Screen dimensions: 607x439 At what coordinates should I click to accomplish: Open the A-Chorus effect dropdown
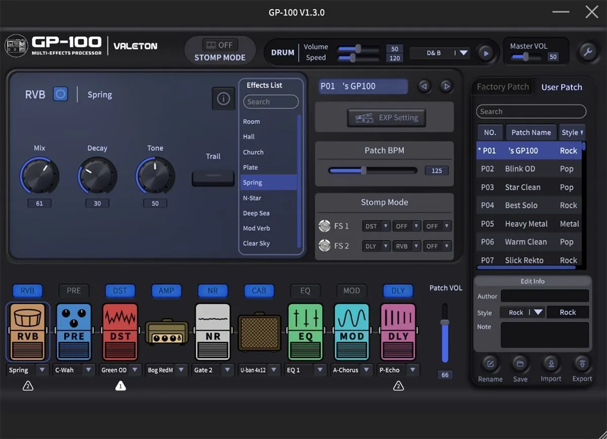pyautogui.click(x=352, y=370)
